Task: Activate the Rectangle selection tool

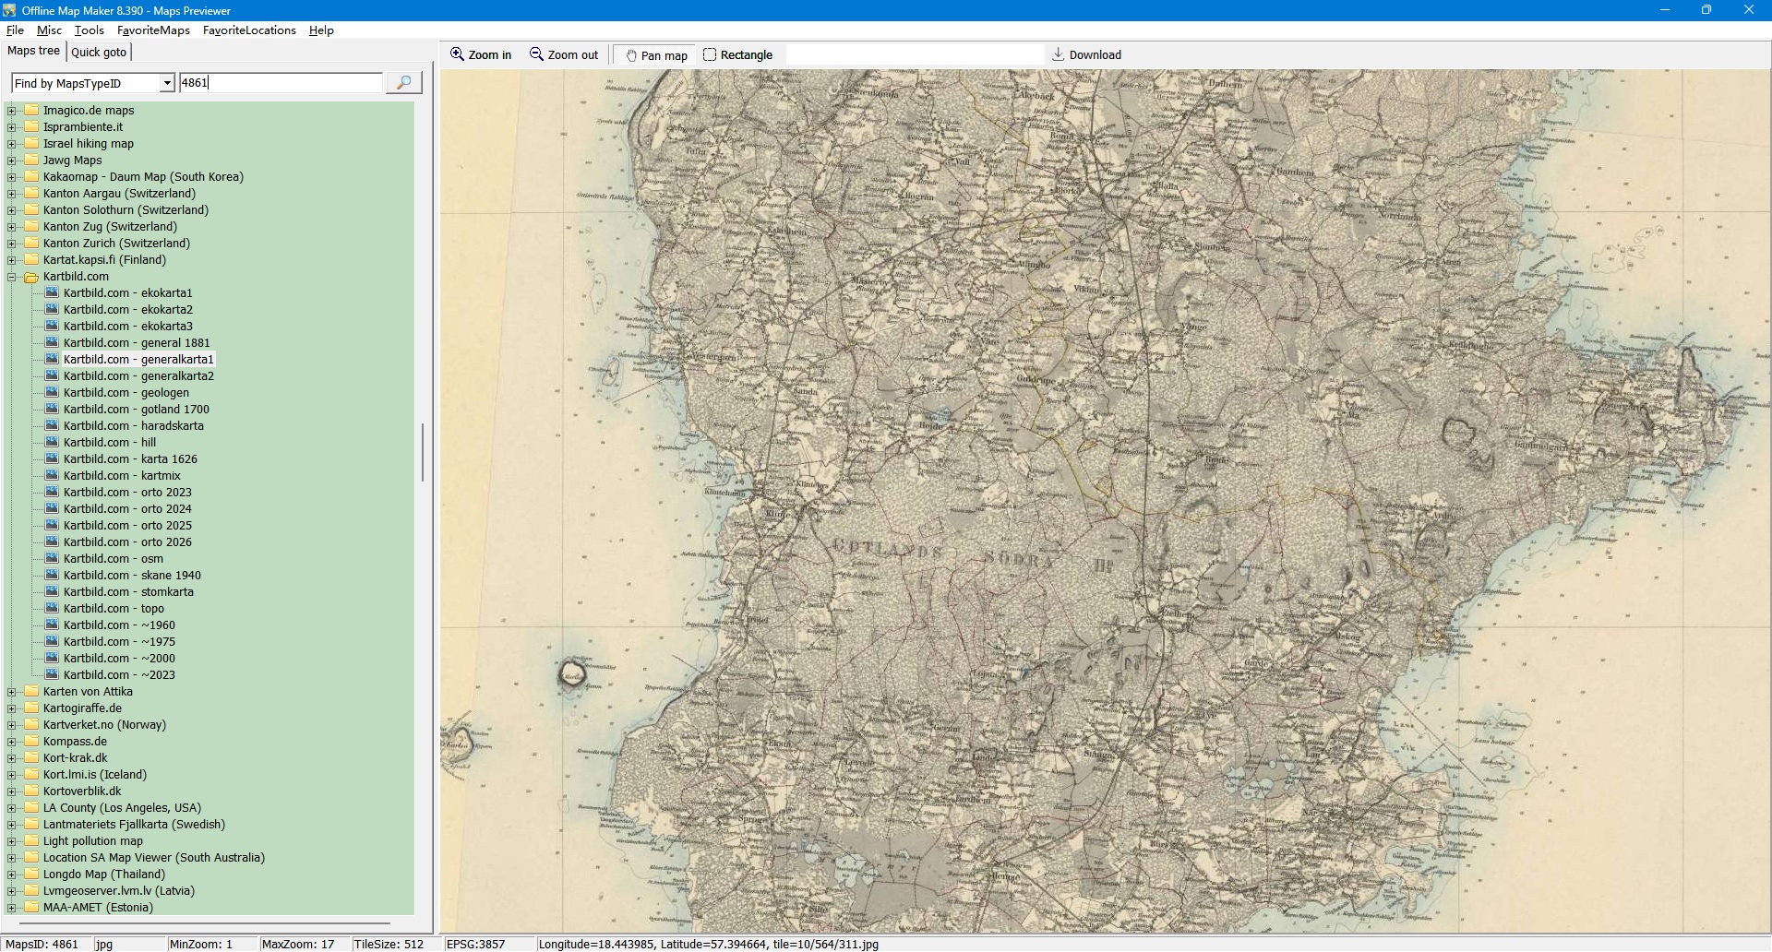Action: coord(737,55)
